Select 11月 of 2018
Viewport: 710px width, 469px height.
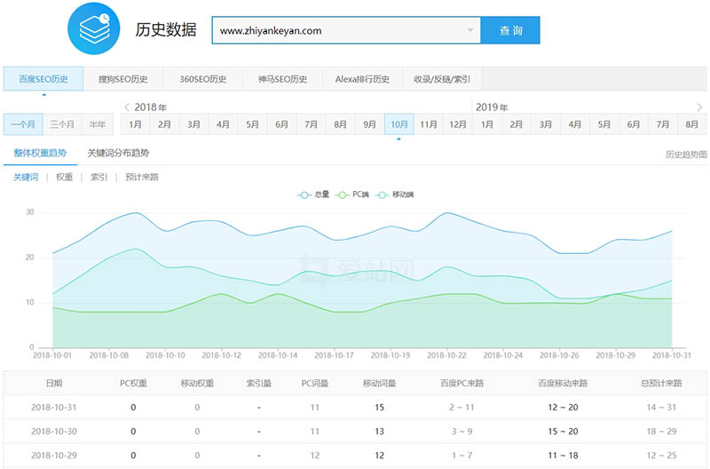429,124
